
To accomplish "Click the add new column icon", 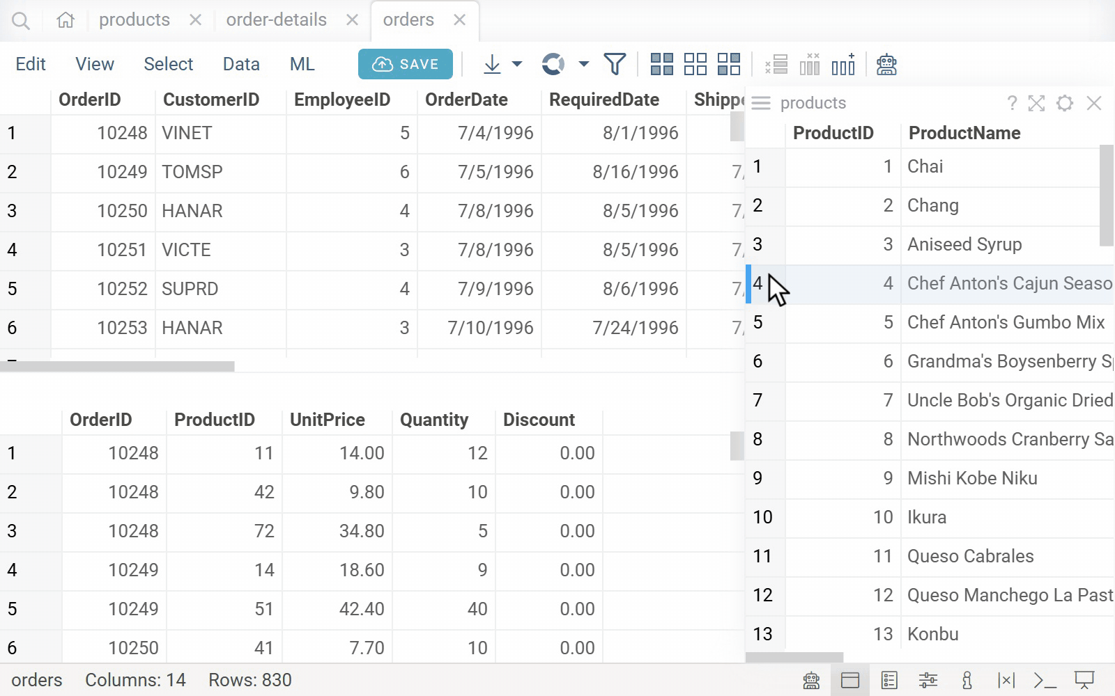I will coord(843,65).
